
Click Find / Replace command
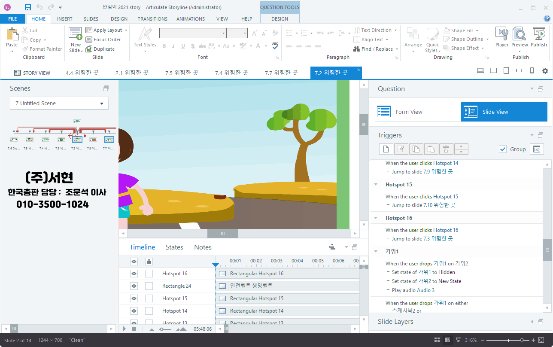coord(376,49)
